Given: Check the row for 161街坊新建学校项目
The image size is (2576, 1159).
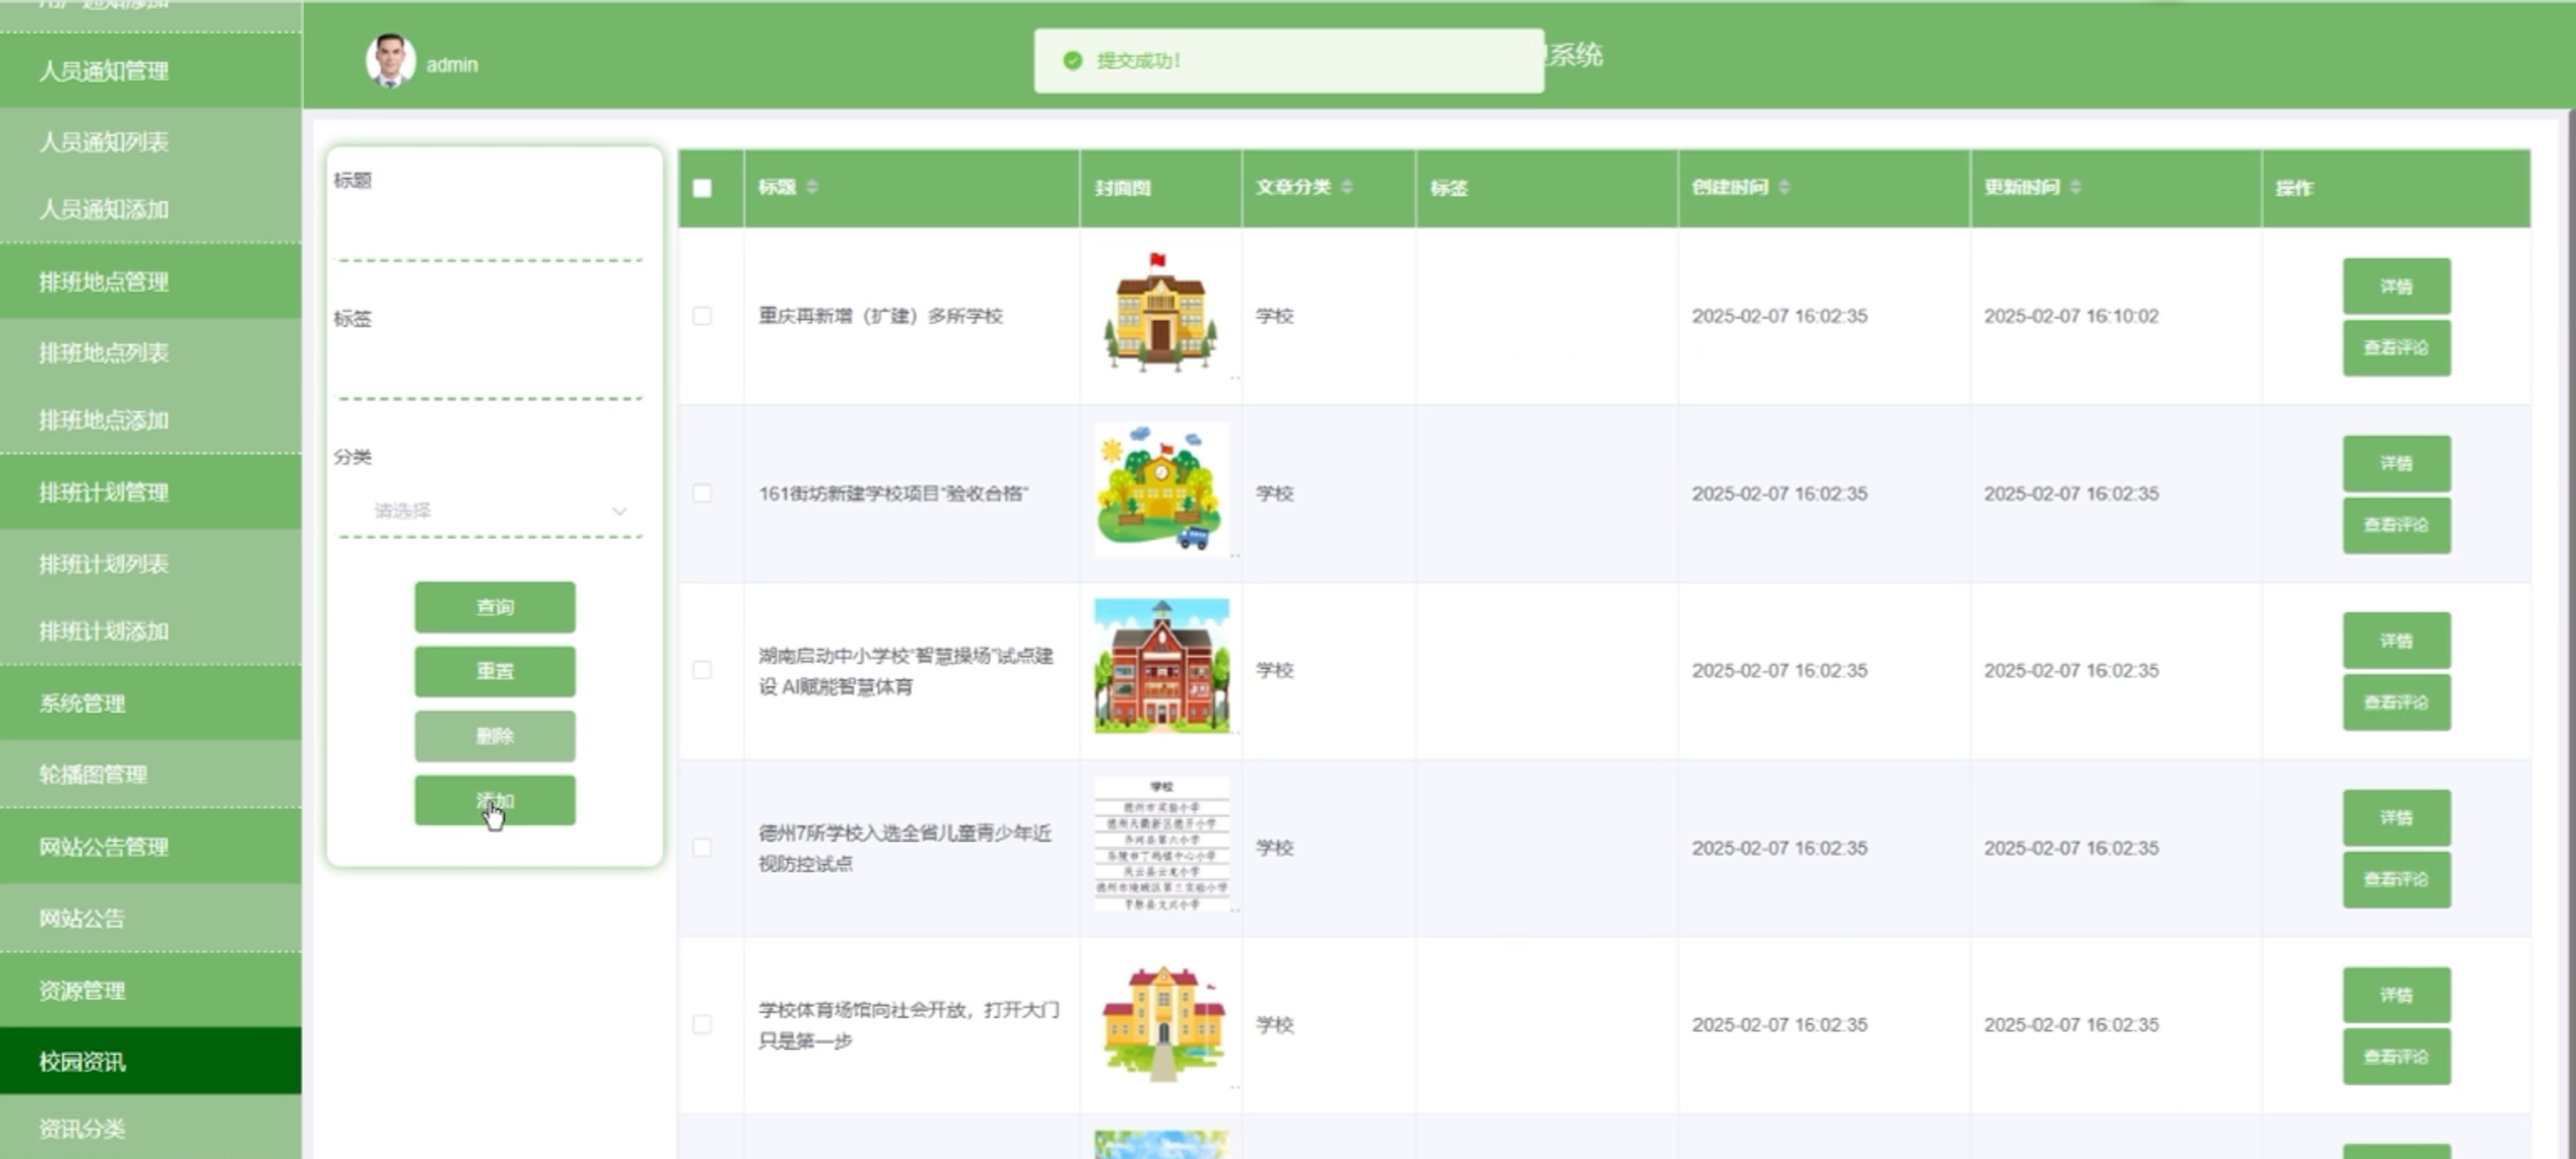Looking at the screenshot, I should click(x=702, y=494).
